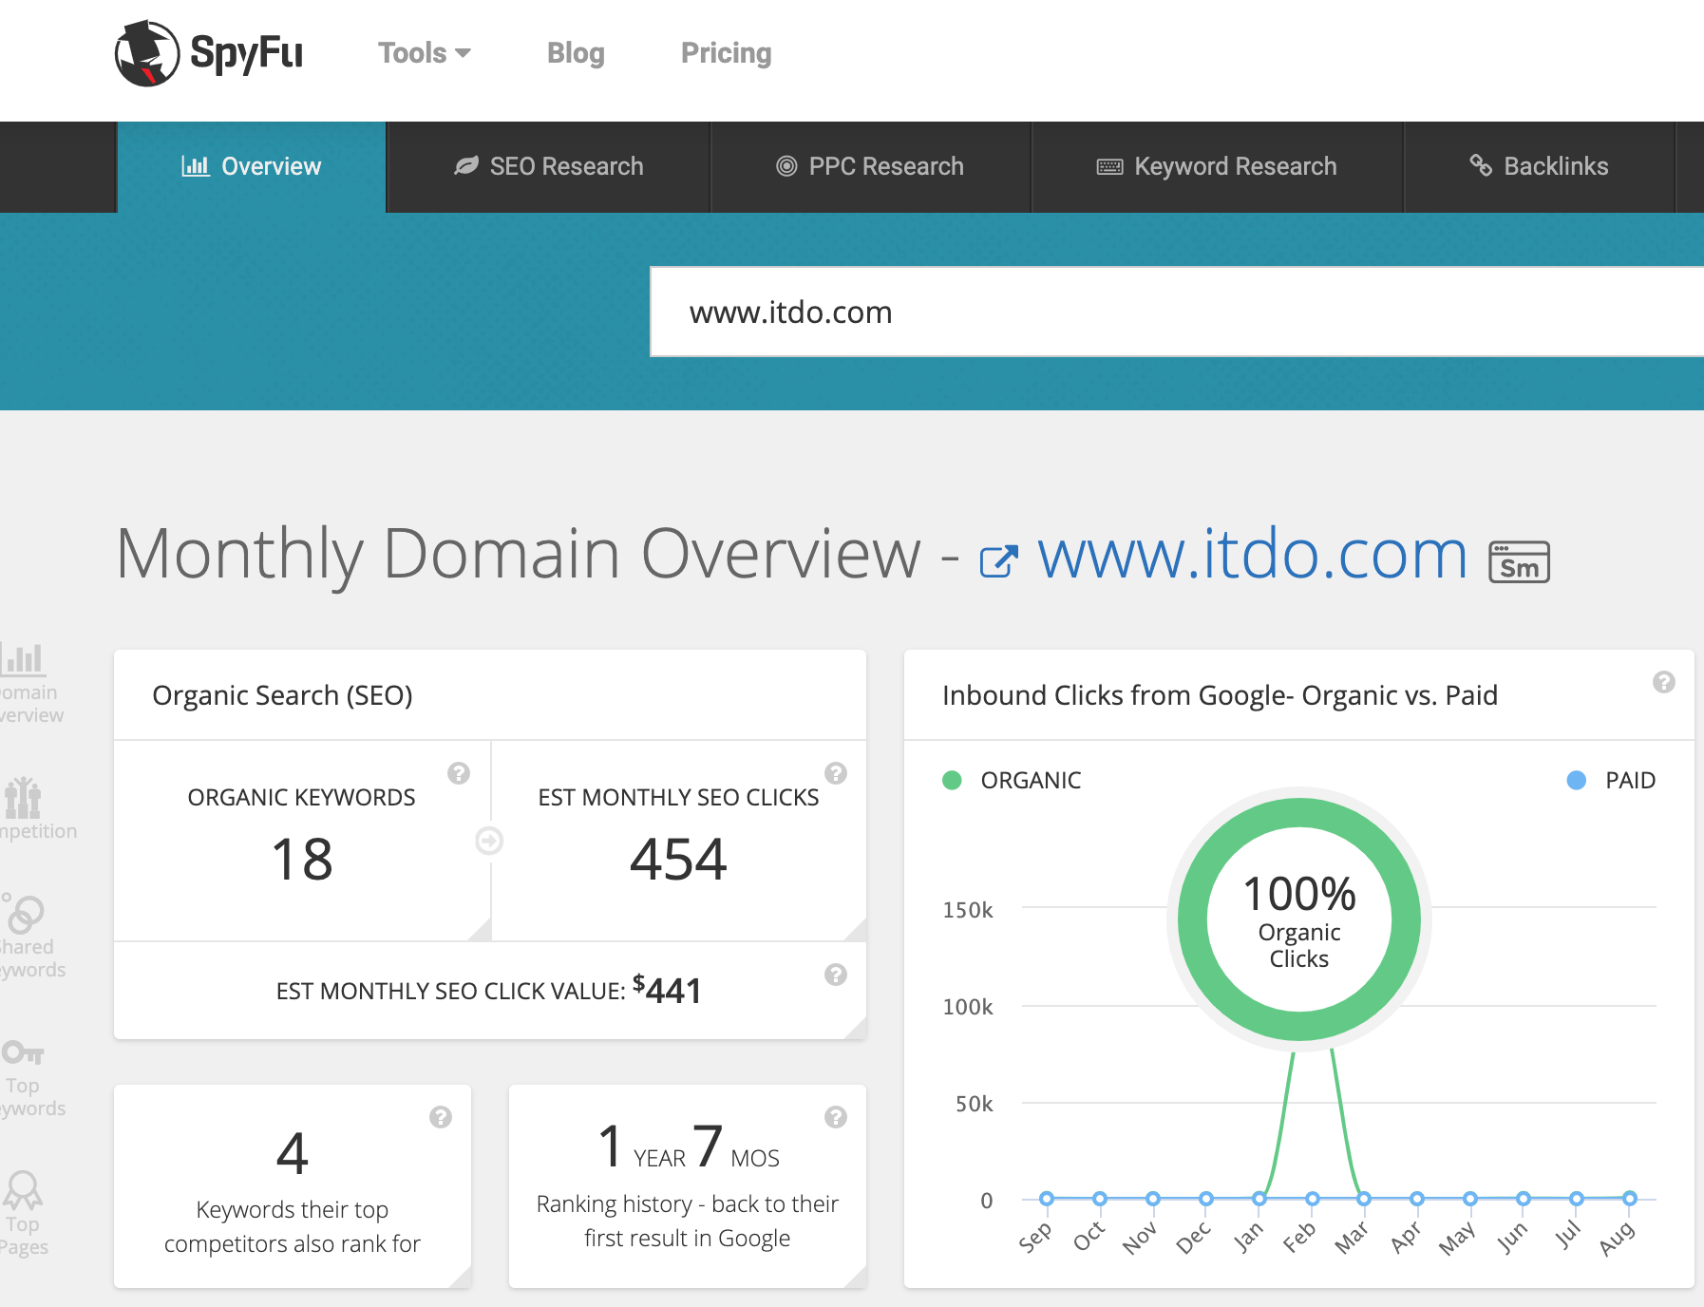Open help for competitor keywords card
Screen dimensions: 1704x1307
click(441, 1117)
